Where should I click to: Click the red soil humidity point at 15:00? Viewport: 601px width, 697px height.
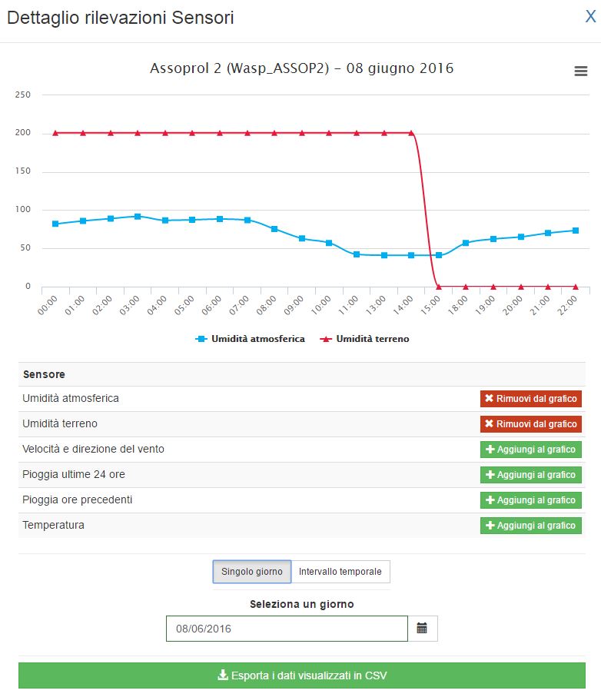coord(439,287)
